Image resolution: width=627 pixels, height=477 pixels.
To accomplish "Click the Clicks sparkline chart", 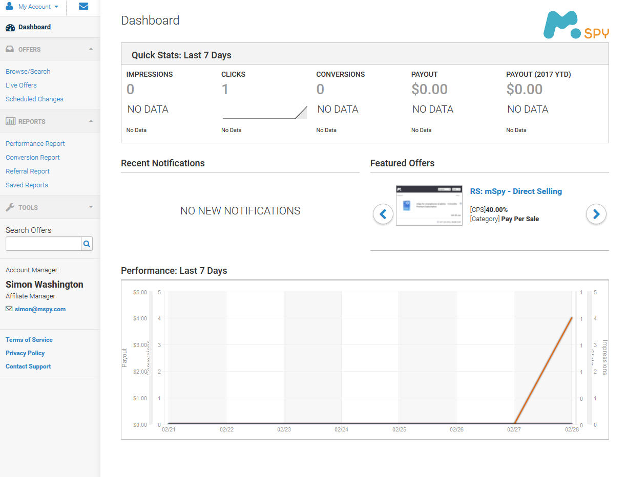I will (x=264, y=112).
